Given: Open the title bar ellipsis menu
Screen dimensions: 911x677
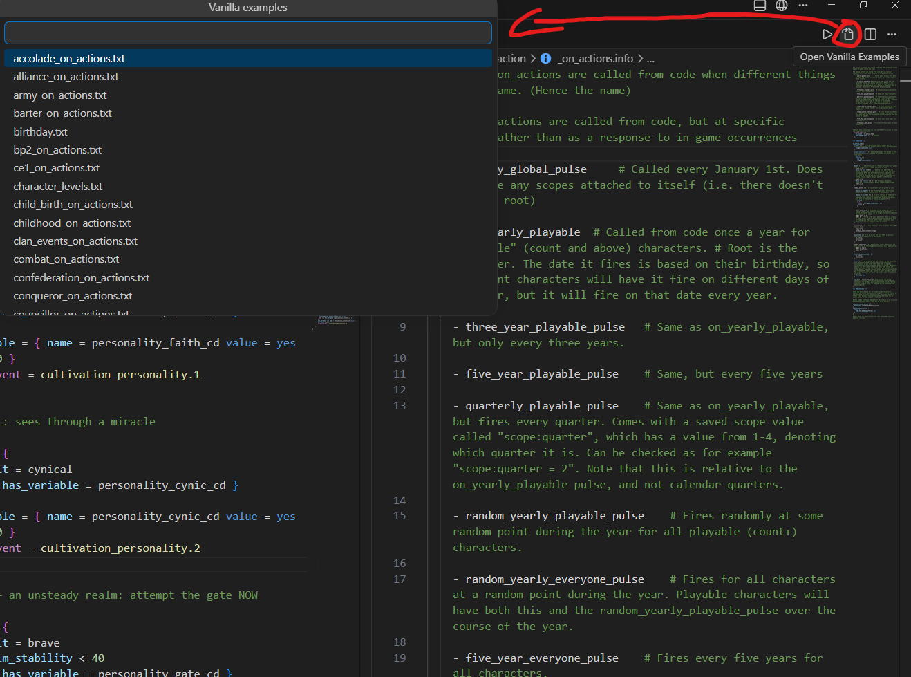Looking at the screenshot, I should click(x=803, y=6).
